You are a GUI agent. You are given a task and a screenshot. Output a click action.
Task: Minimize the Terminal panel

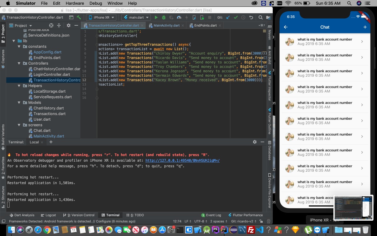coord(262,142)
